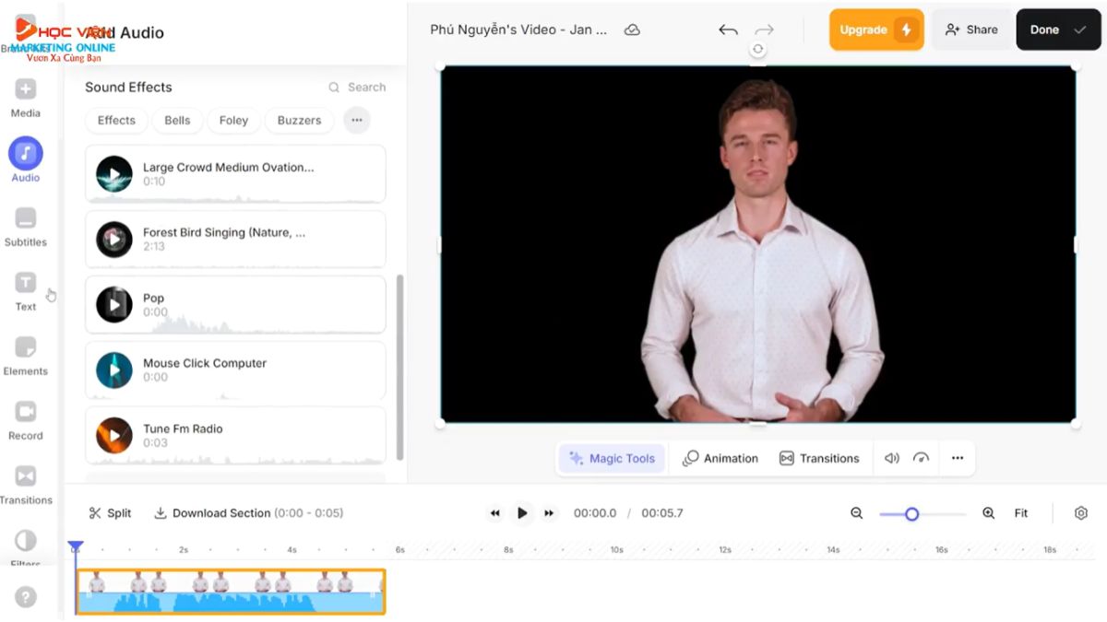1107x622 pixels.
Task: Open the speed gauge icon
Action: [x=921, y=458]
